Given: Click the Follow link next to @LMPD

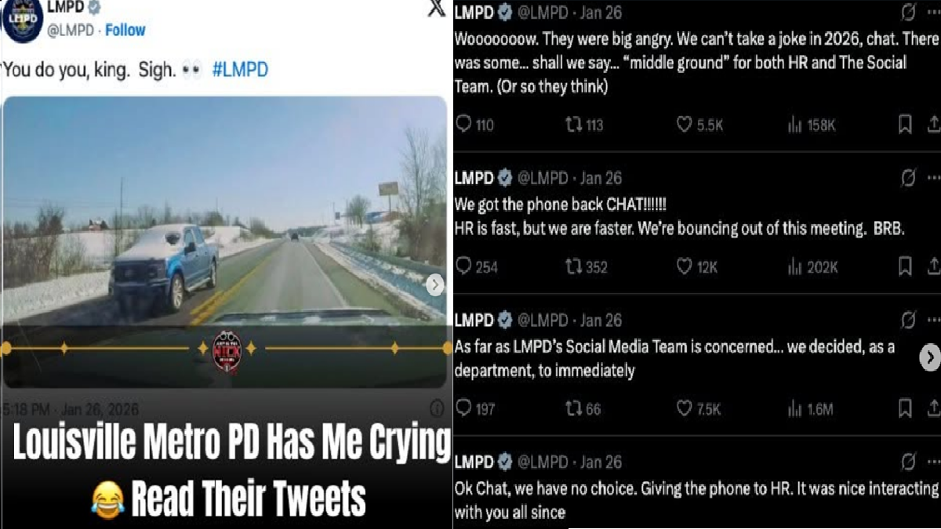Looking at the screenshot, I should (x=125, y=30).
